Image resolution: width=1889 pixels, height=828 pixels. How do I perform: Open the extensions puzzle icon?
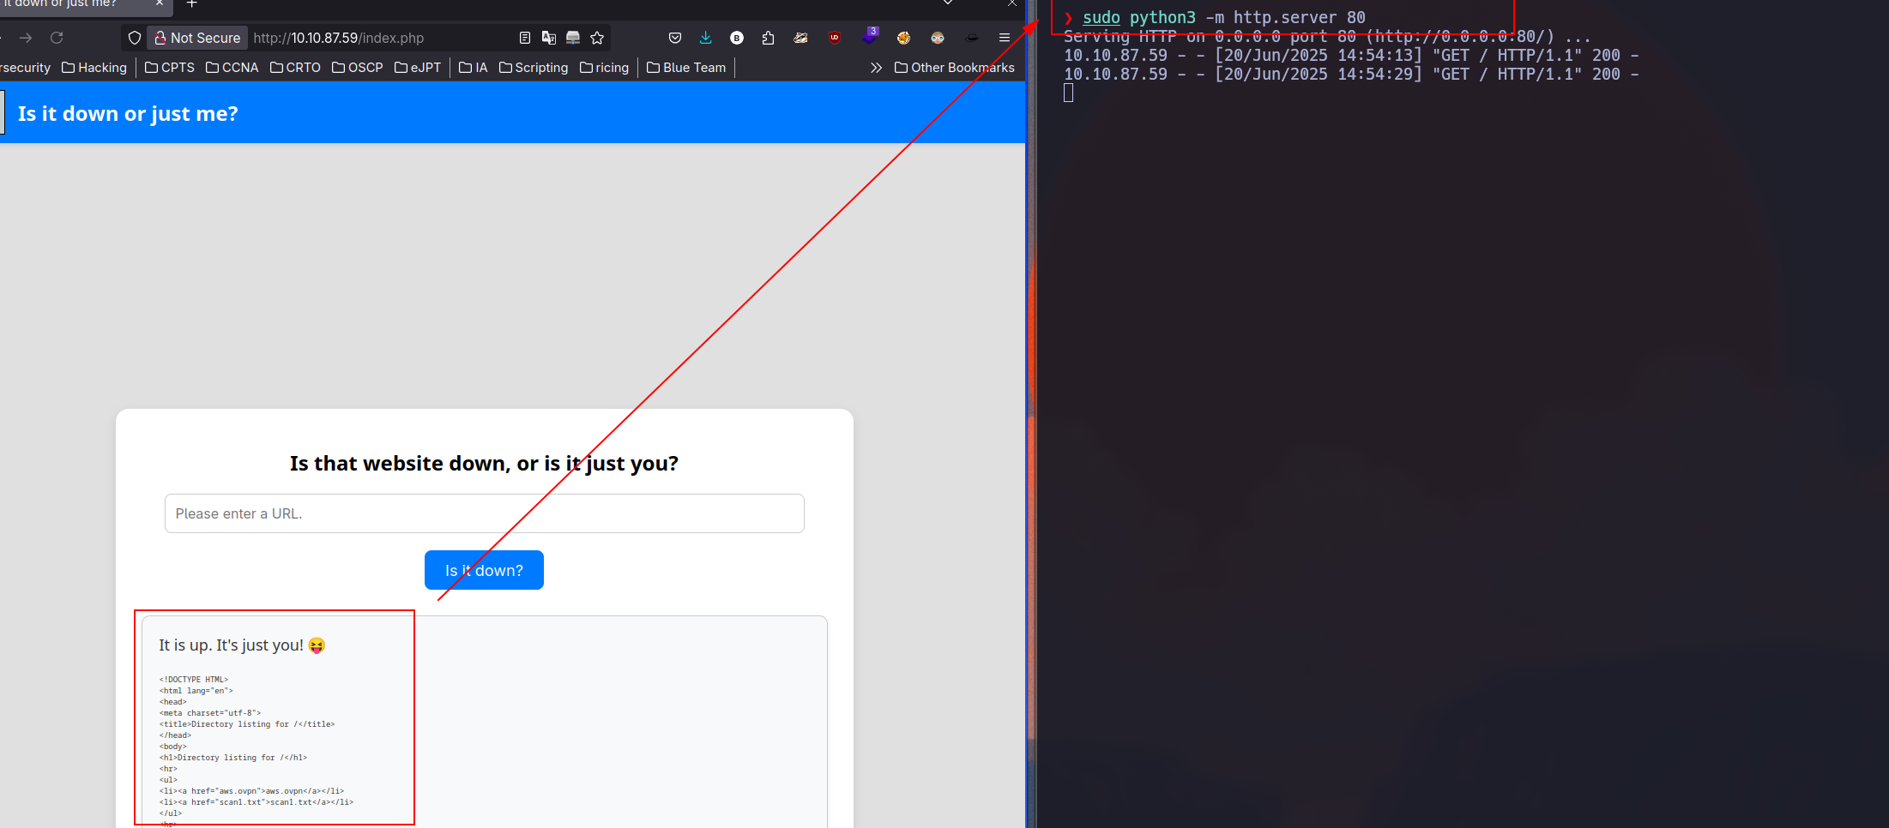tap(768, 38)
